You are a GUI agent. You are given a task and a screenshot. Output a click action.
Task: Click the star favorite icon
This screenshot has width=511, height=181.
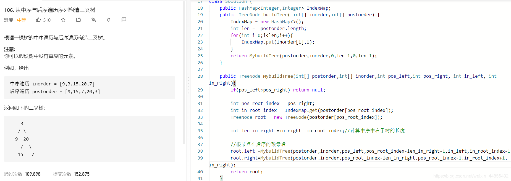tap(63, 20)
